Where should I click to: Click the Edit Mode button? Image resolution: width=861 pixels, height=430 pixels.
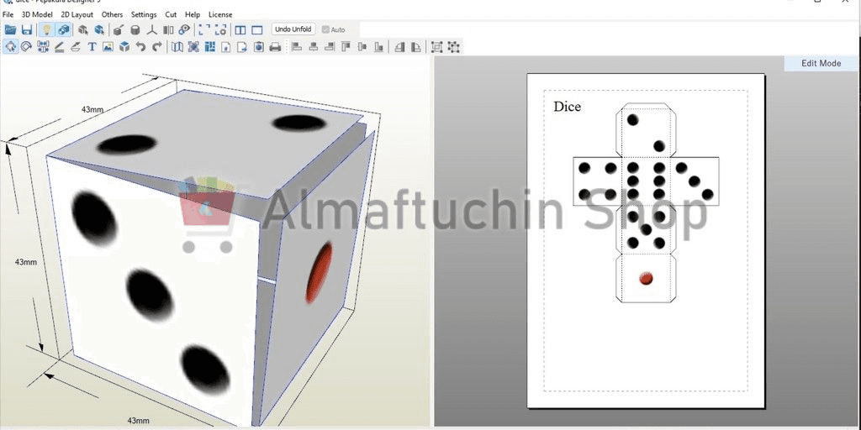click(821, 63)
